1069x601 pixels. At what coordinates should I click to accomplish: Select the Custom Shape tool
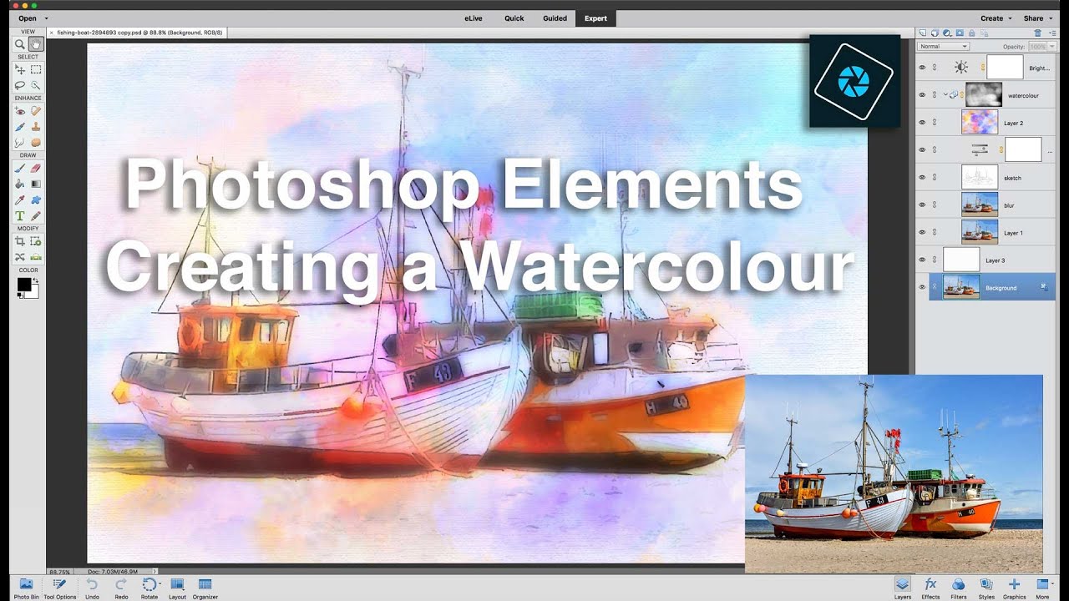coord(36,200)
